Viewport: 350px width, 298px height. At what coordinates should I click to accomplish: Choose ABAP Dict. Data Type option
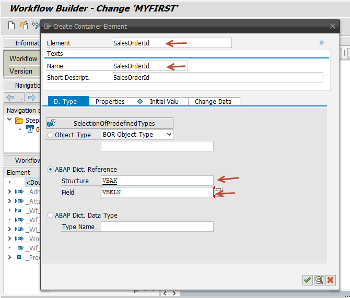pos(51,215)
